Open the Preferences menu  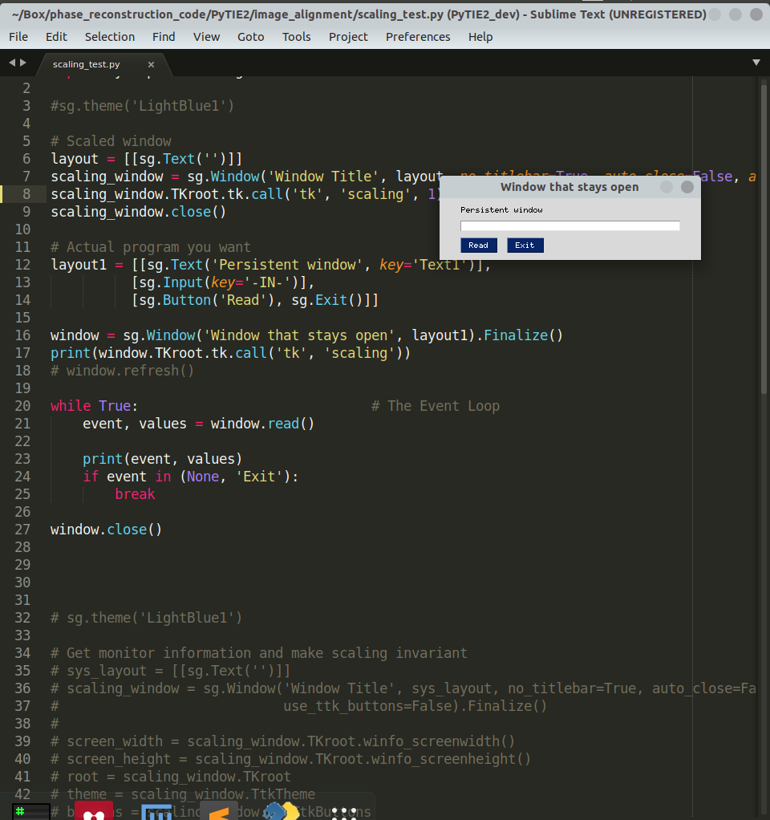[418, 36]
